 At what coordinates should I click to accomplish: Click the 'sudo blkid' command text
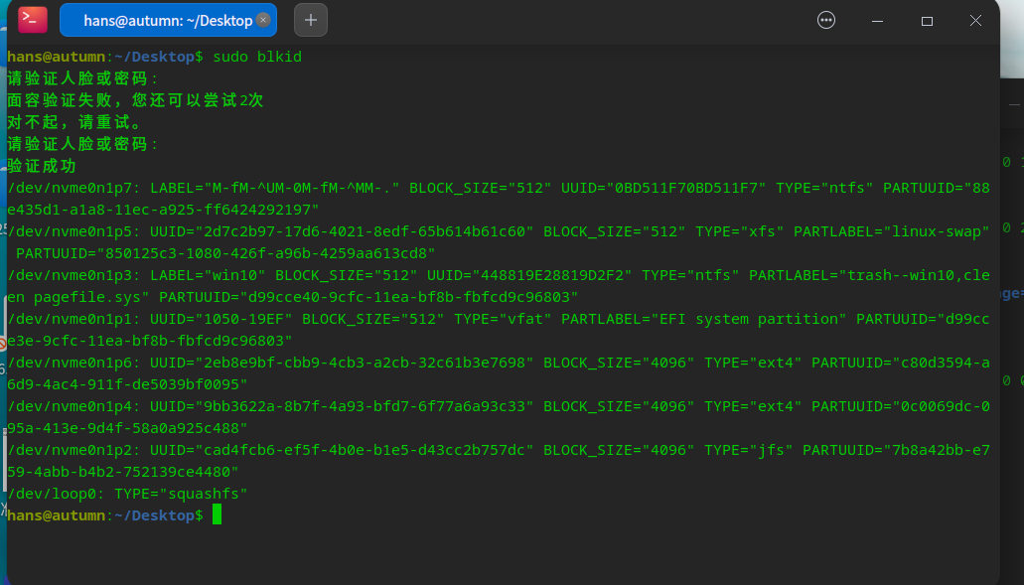257,57
